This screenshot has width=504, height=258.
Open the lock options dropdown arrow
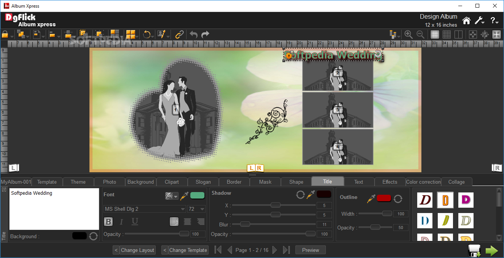click(12, 37)
